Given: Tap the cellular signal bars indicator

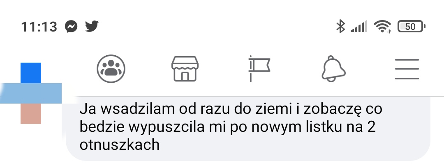Looking at the screenshot, I should [x=359, y=27].
